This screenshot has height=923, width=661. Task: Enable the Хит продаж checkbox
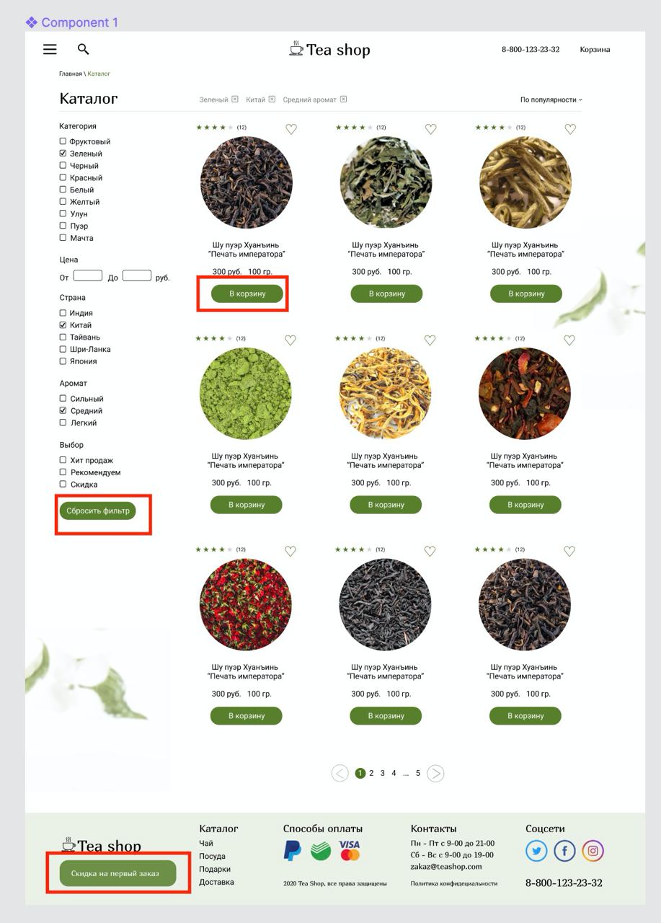coord(63,460)
